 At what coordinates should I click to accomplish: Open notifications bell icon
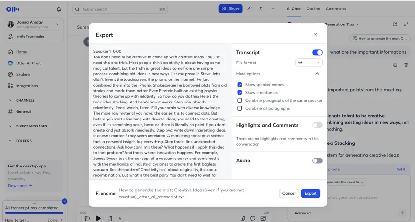click(59, 9)
